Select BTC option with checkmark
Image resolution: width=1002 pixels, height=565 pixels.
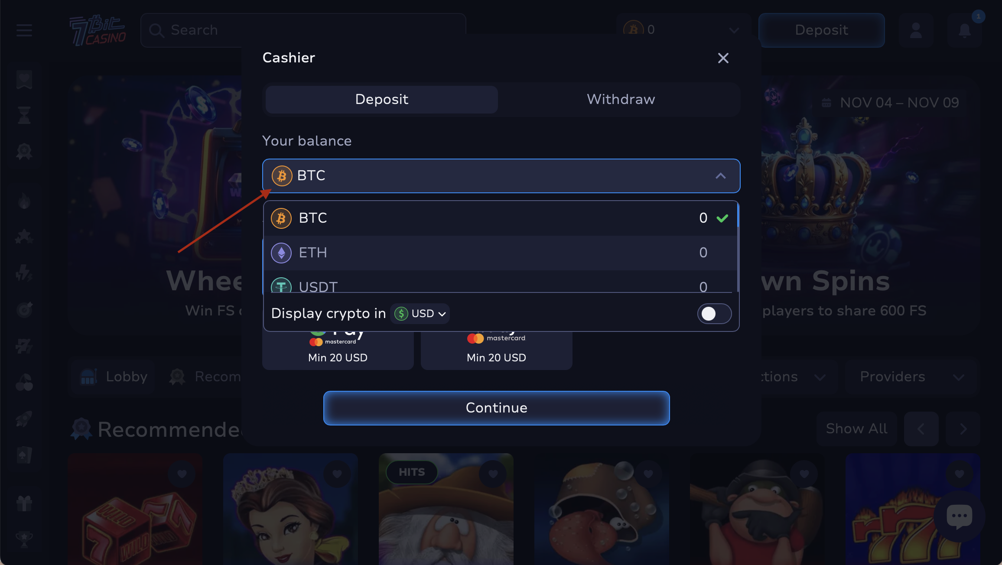coord(500,218)
